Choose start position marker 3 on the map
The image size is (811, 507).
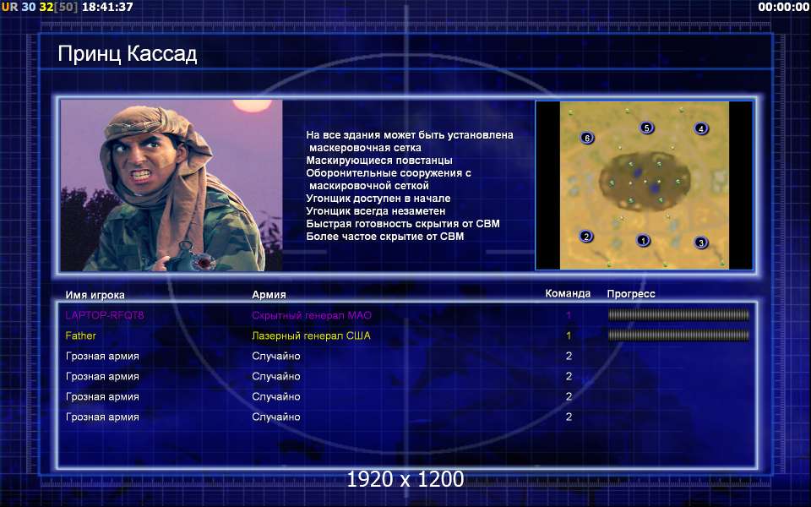pyautogui.click(x=701, y=243)
